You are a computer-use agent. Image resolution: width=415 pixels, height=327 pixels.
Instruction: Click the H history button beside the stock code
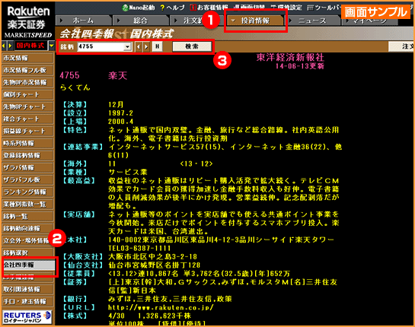(x=157, y=46)
